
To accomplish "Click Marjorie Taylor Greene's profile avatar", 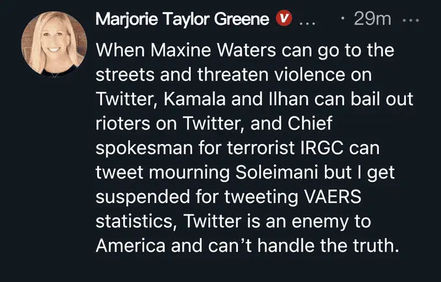I will pos(54,43).
